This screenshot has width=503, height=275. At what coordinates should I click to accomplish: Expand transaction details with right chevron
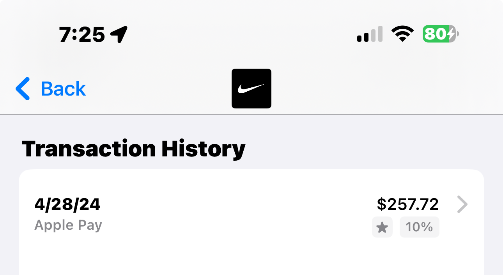[462, 204]
